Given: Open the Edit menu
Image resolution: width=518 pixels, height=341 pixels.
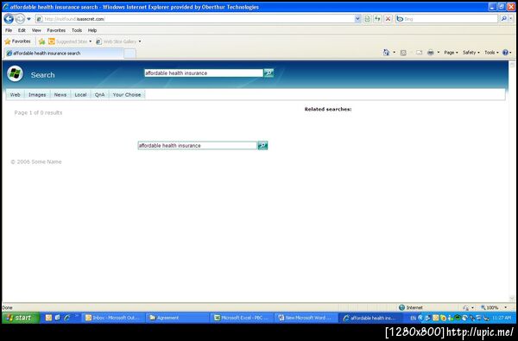Looking at the screenshot, I should coord(22,30).
